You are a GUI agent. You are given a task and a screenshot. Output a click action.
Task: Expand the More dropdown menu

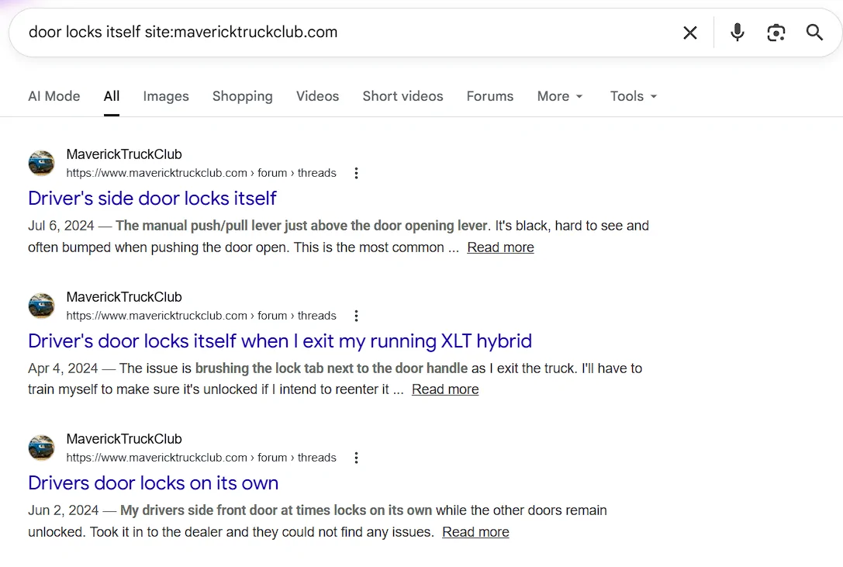point(560,96)
